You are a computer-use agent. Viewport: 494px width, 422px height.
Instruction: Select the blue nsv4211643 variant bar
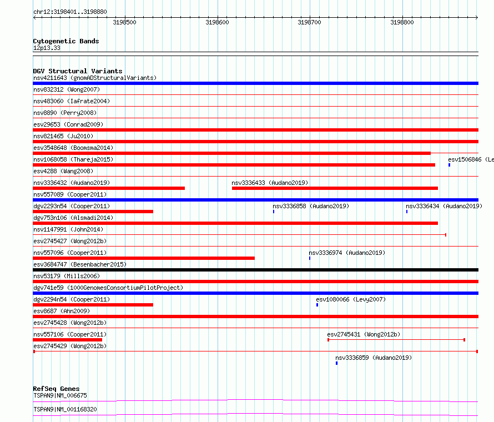coord(255,83)
